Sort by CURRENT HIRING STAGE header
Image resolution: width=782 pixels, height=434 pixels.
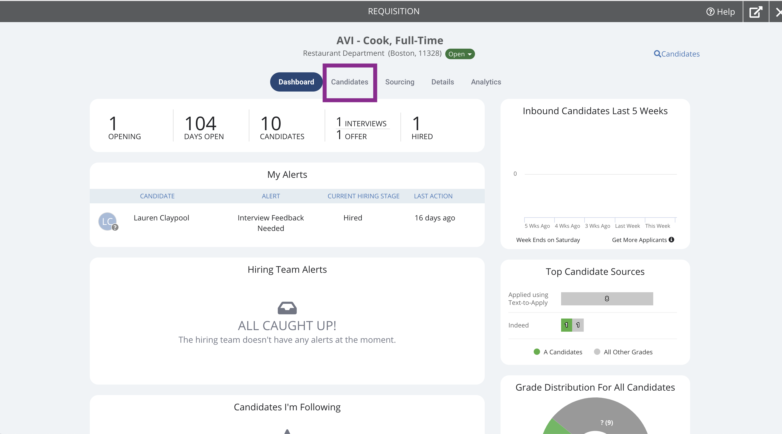coord(363,196)
